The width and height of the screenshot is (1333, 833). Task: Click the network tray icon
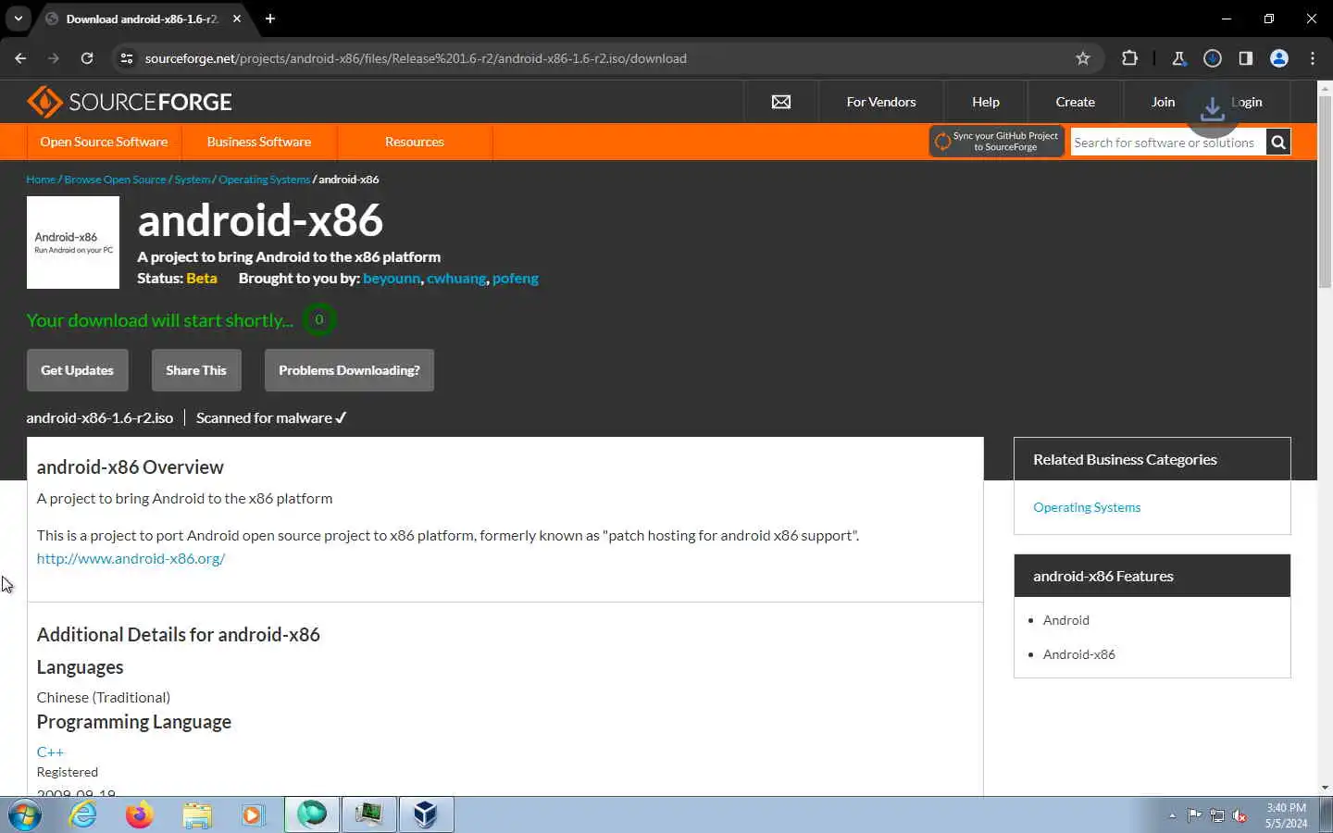pos(1217,815)
